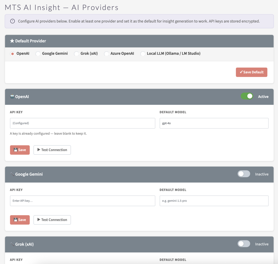Turn on the Grok (xAI) toggle
Image resolution: width=278 pixels, height=264 pixels.
click(x=244, y=244)
